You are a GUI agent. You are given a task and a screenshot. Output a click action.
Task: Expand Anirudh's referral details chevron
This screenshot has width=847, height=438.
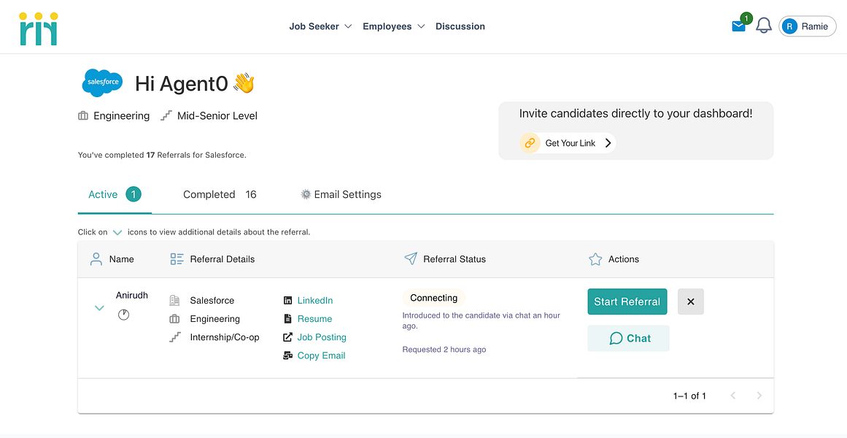[x=99, y=308]
